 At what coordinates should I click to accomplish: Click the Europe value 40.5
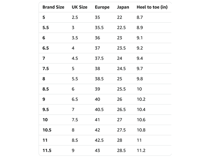pos(99,110)
